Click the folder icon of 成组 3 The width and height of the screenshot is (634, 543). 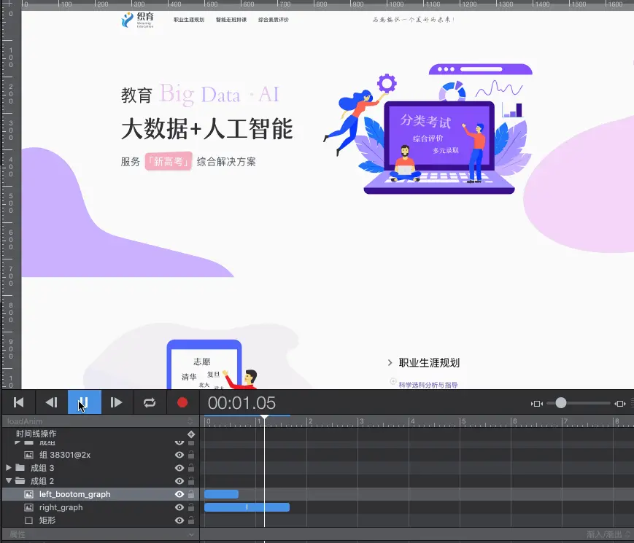click(x=20, y=468)
